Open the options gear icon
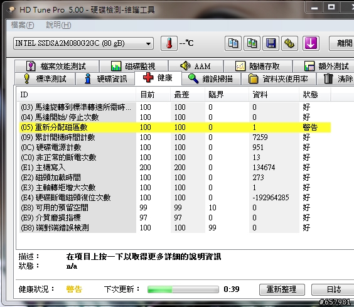The width and height of the screenshot is (354, 307). pos(289,43)
